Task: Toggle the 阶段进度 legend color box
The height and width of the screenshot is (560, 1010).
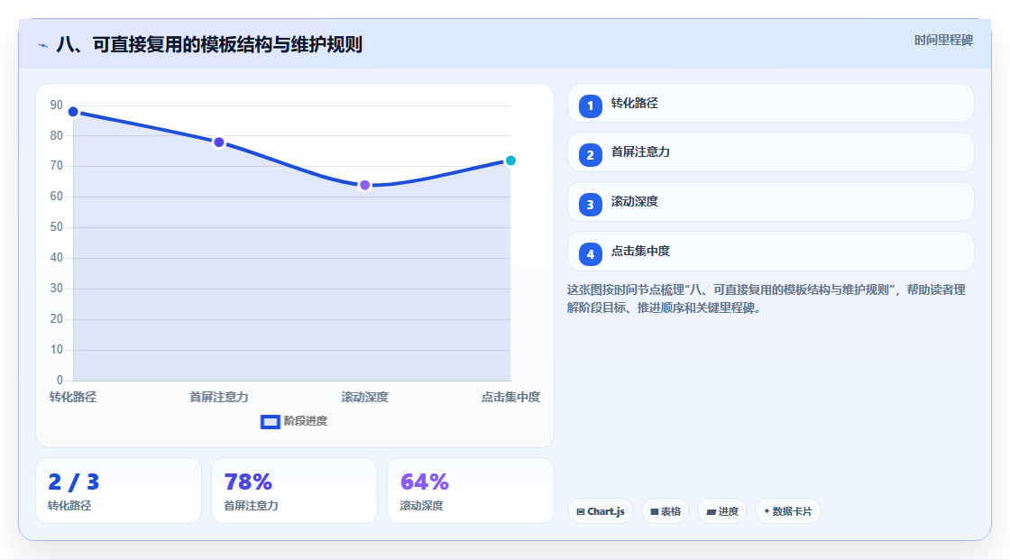Action: [270, 421]
